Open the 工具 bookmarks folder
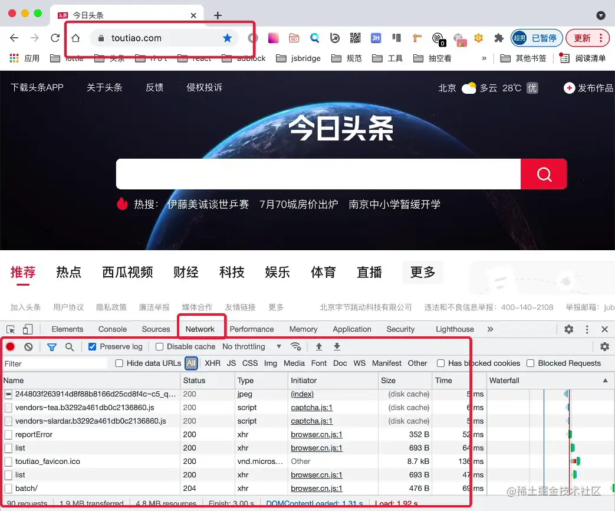This screenshot has height=511, width=615. [387, 58]
